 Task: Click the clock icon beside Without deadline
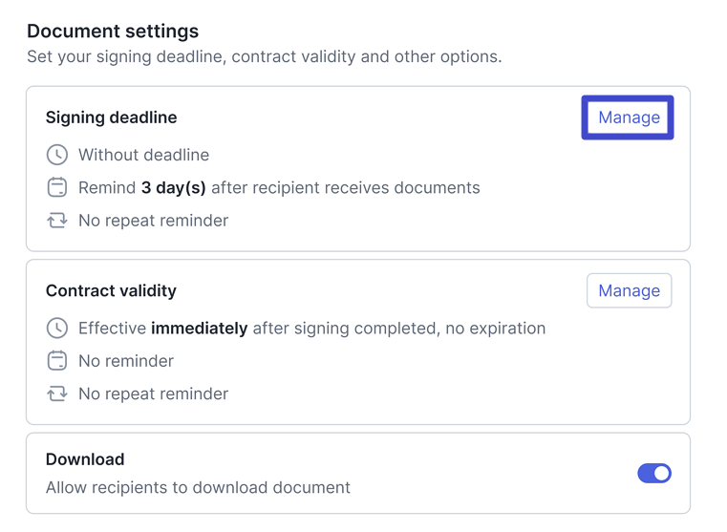click(57, 155)
